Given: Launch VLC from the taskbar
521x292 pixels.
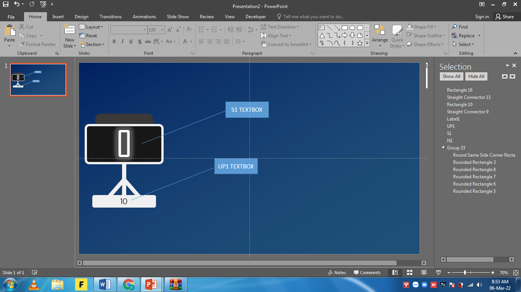Looking at the screenshot, I should [34, 284].
